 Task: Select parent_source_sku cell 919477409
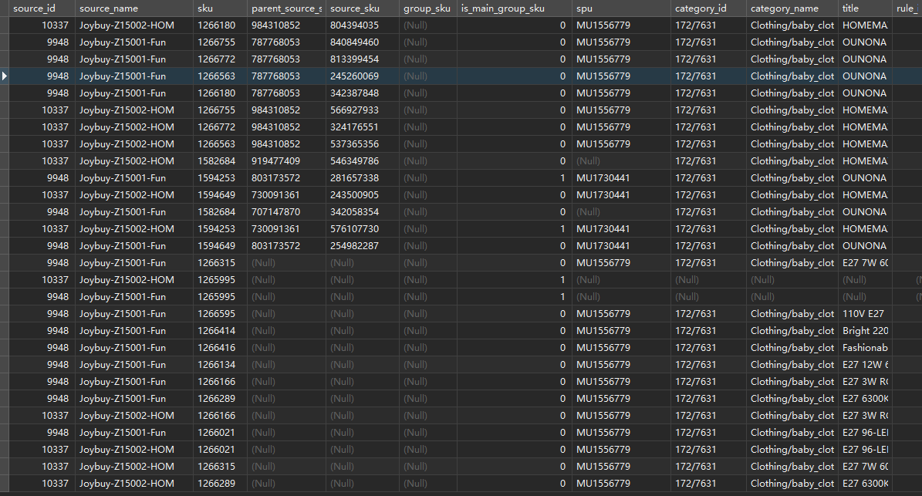pos(286,161)
